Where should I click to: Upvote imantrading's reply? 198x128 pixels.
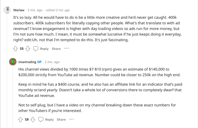[x=21, y=119]
